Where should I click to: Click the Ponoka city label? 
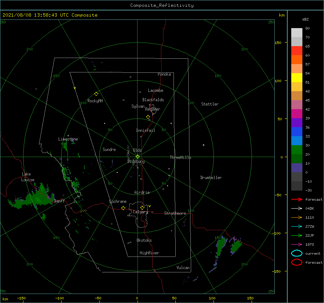click(x=164, y=74)
